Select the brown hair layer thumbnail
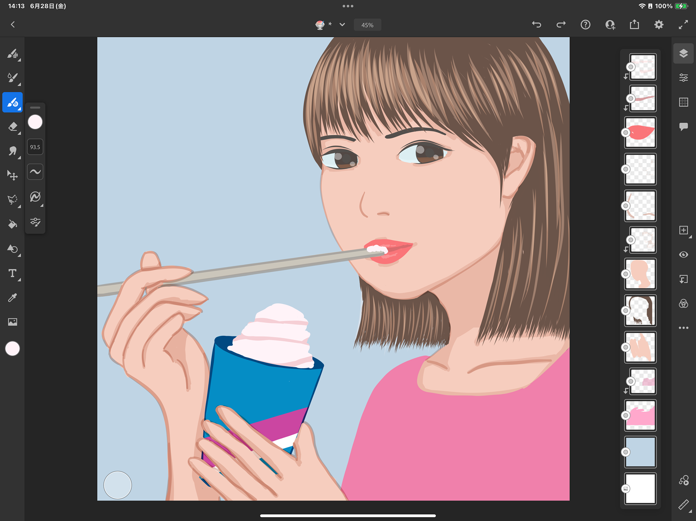 coord(640,311)
